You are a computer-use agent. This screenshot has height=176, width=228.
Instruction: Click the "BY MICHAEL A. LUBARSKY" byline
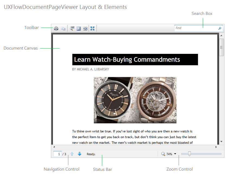[x=91, y=69]
